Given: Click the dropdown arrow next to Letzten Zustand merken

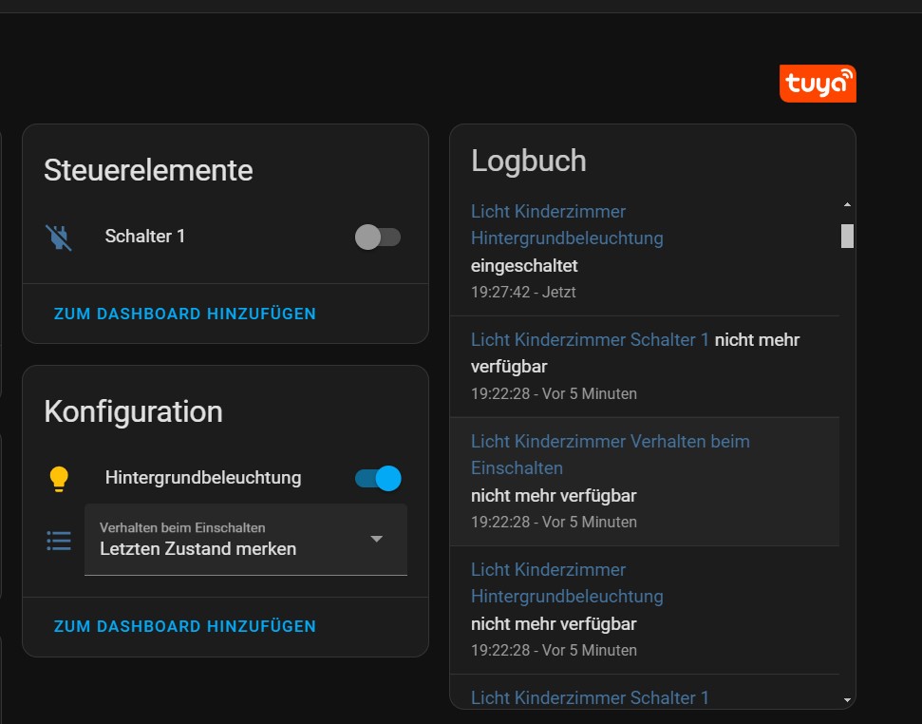Looking at the screenshot, I should point(377,539).
